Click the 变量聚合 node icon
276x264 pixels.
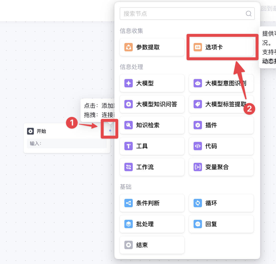click(x=198, y=167)
